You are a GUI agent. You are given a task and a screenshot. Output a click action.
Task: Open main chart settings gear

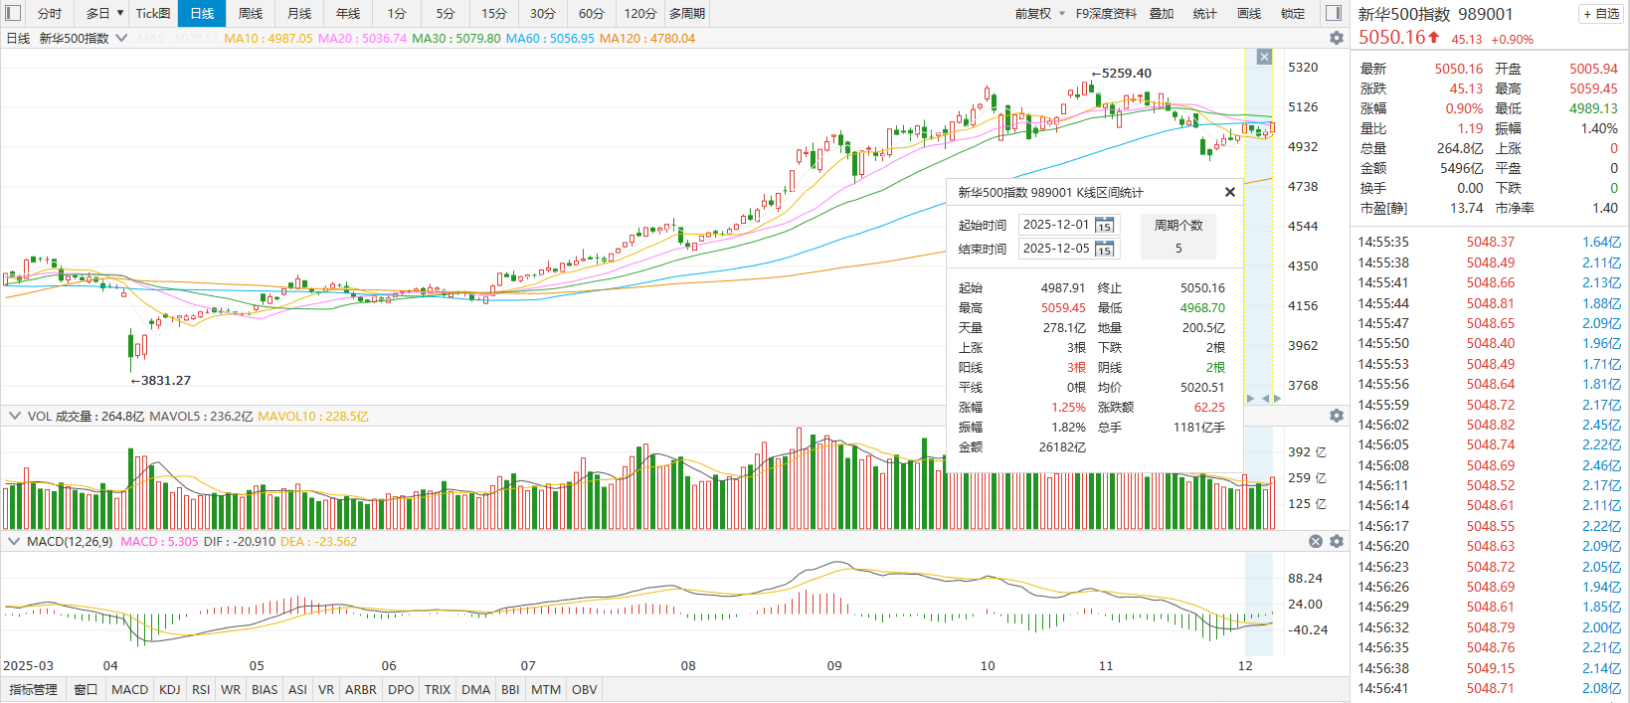click(x=1336, y=38)
